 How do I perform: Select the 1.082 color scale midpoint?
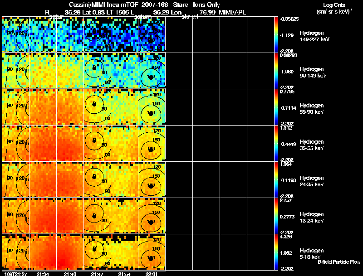tap(286, 253)
